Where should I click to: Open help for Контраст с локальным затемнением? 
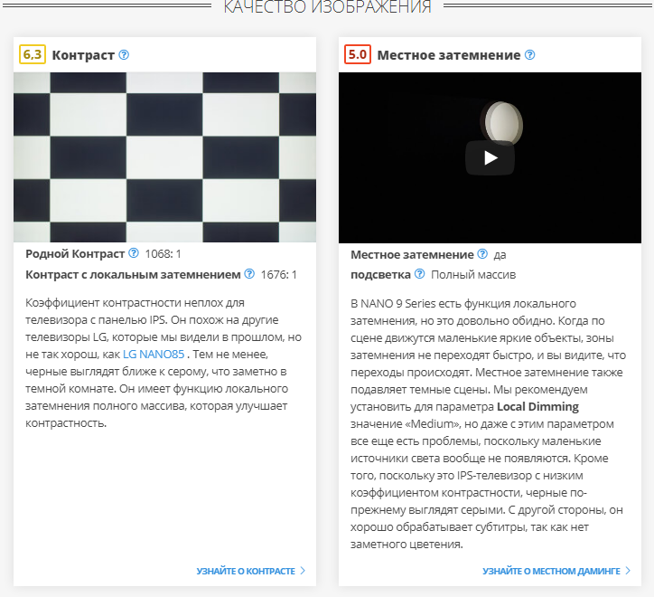tap(249, 273)
